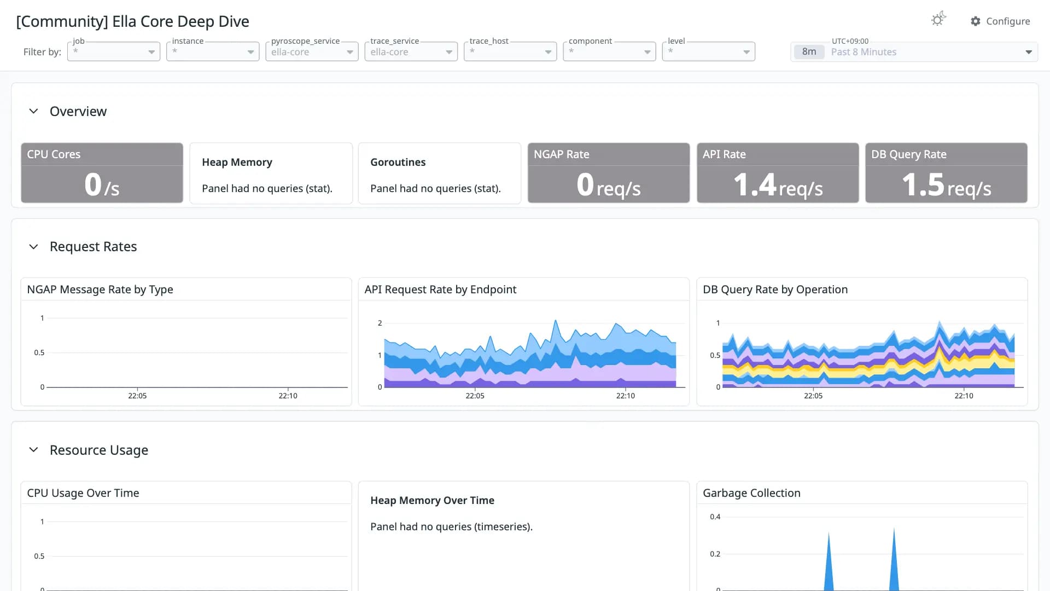1050x591 pixels.
Task: Click the Heap Memory panel title
Action: coord(237,163)
